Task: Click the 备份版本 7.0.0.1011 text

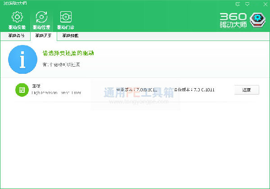Action: [194, 90]
